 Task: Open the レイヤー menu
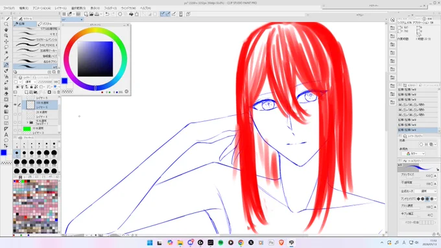tap(61, 8)
